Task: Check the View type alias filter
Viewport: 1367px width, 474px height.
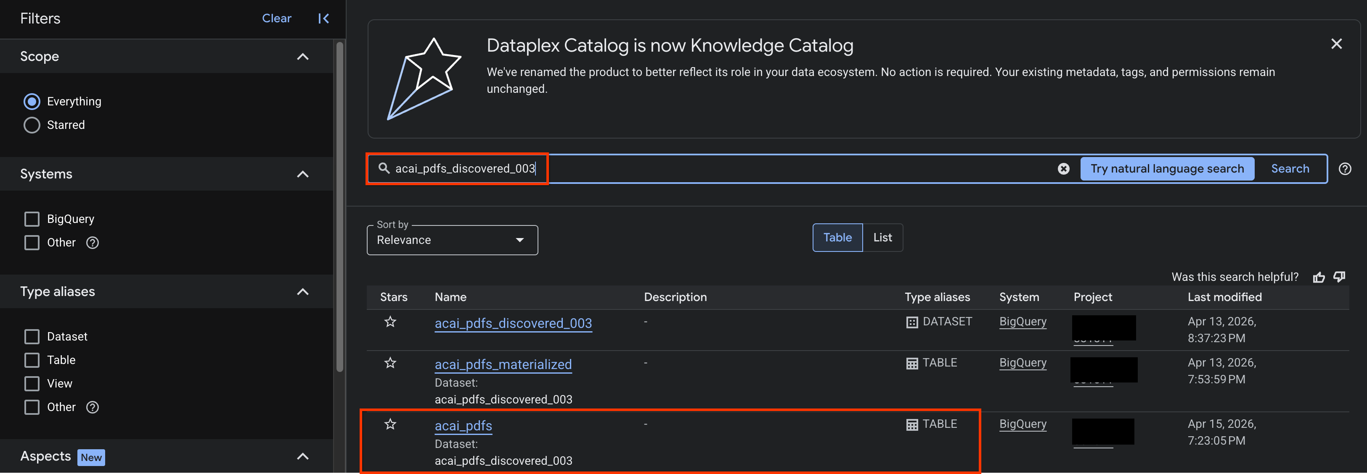Action: (x=32, y=383)
